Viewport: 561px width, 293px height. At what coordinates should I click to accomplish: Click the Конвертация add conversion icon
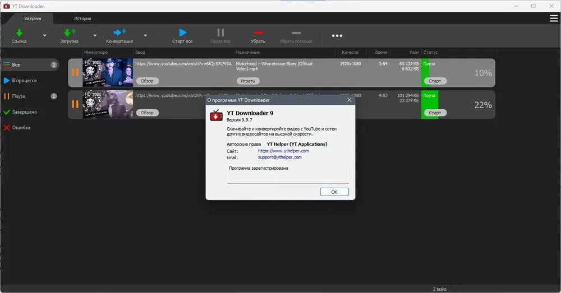pos(119,32)
